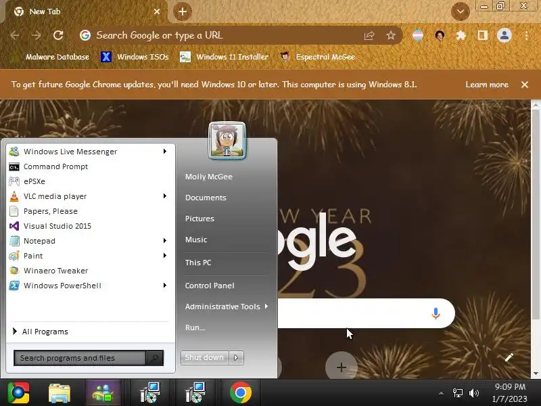Open Pictures from Start menu
The height and width of the screenshot is (406, 541).
point(199,219)
